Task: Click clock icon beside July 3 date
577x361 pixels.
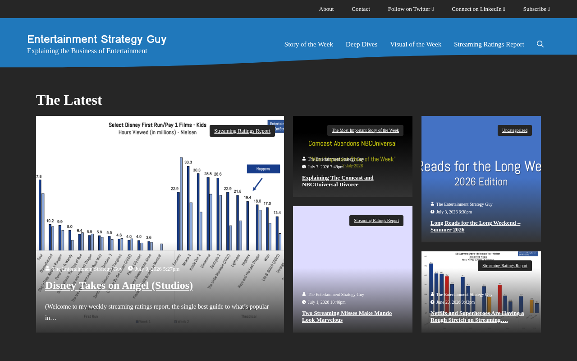Action: coord(432,212)
